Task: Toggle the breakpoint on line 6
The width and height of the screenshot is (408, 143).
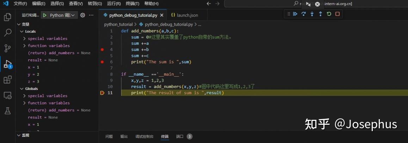Action: (x=102, y=62)
